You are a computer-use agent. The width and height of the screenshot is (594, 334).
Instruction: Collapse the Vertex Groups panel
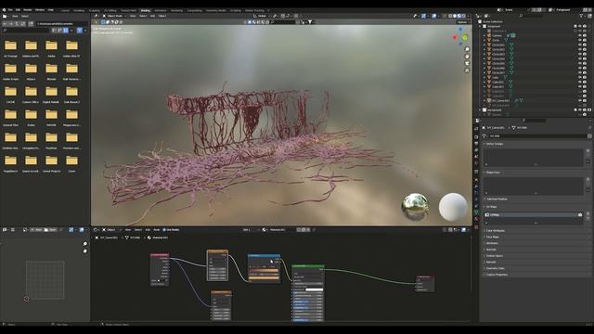click(495, 144)
